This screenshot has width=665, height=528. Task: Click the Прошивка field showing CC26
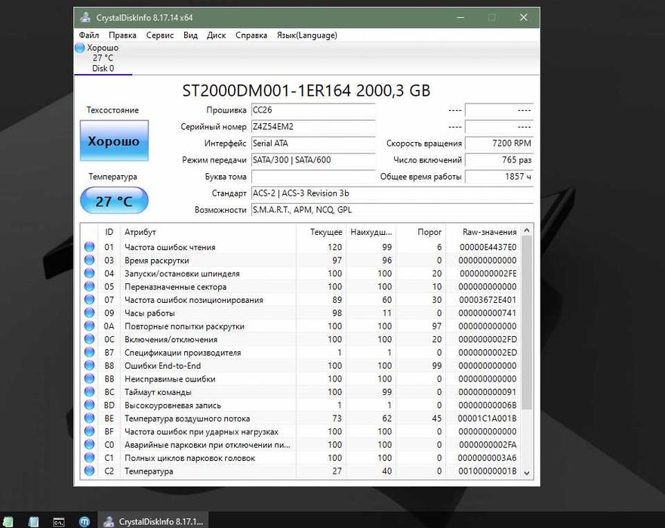coord(313,110)
